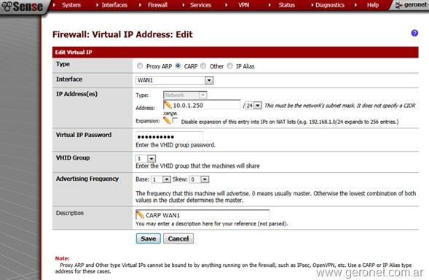Image resolution: width=429 pixels, height=280 pixels.
Task: Click the blue help question mark icon
Action: tap(414, 33)
